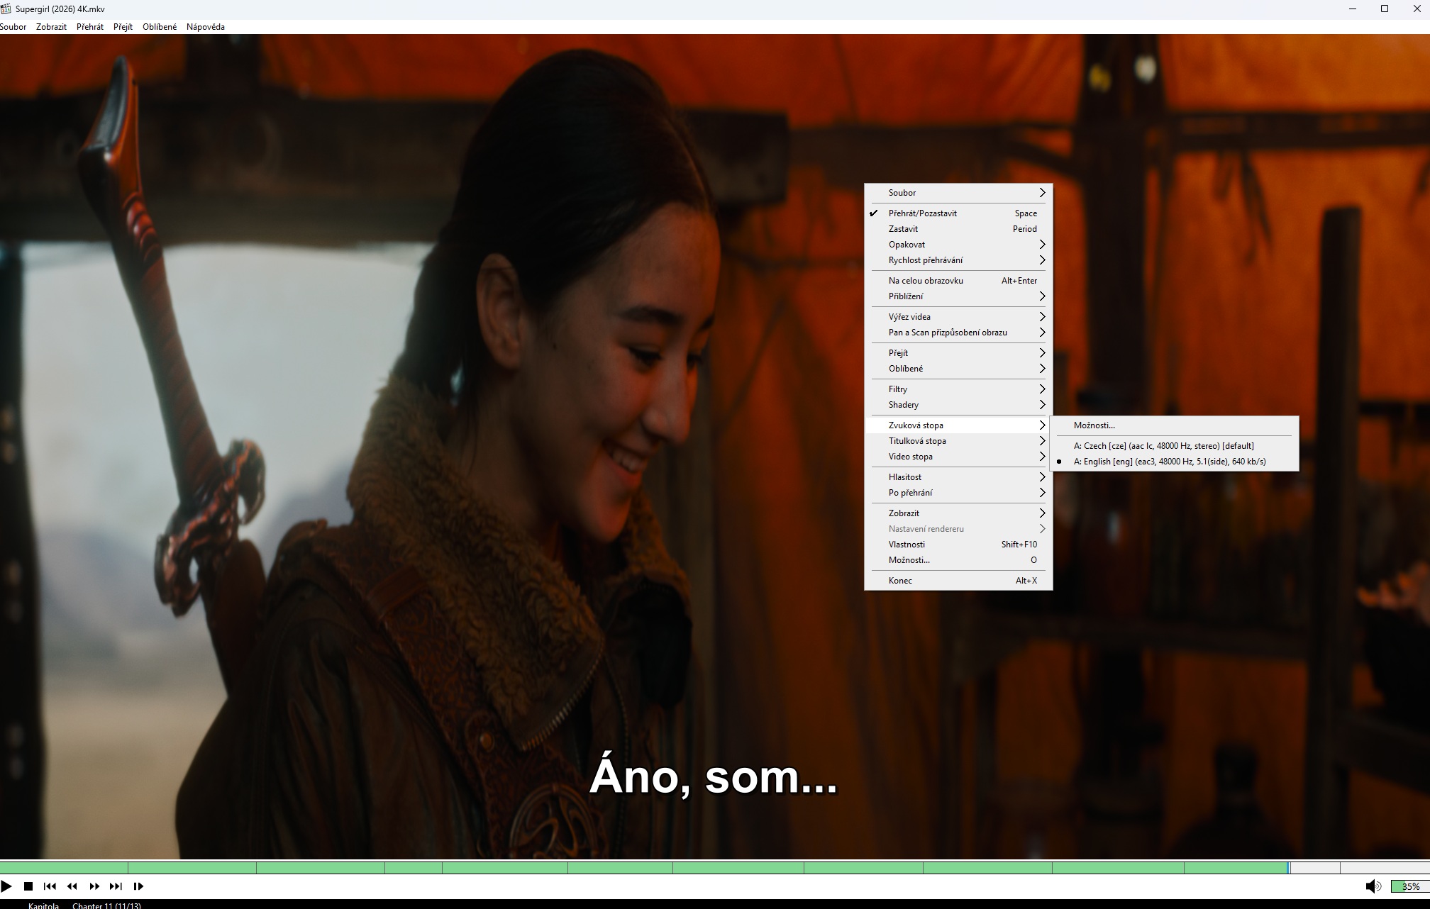
Task: Mute audio with the speaker icon
Action: pos(1373,886)
